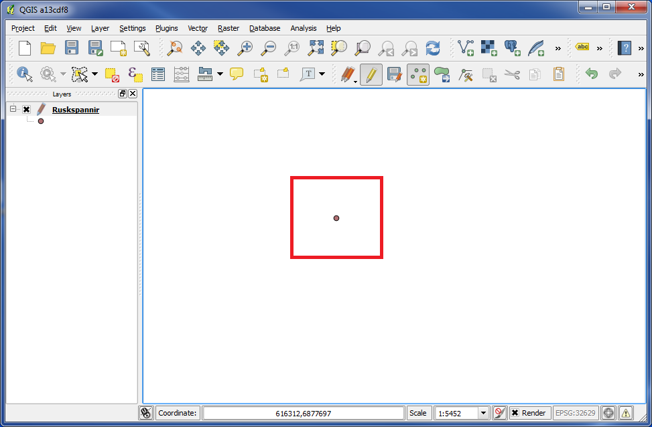652x427 pixels.
Task: Open the Project menu
Action: point(23,28)
